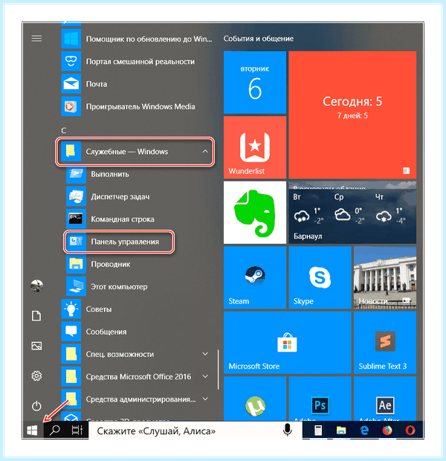Screen dimensions: 446x461
Task: Open Диспетчер задач
Action: pyautogui.click(x=139, y=197)
